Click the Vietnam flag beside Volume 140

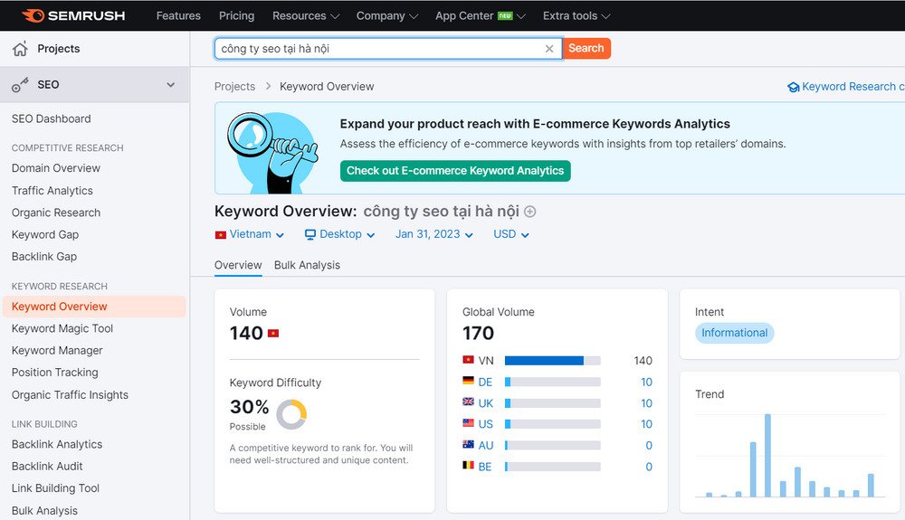coord(273,333)
